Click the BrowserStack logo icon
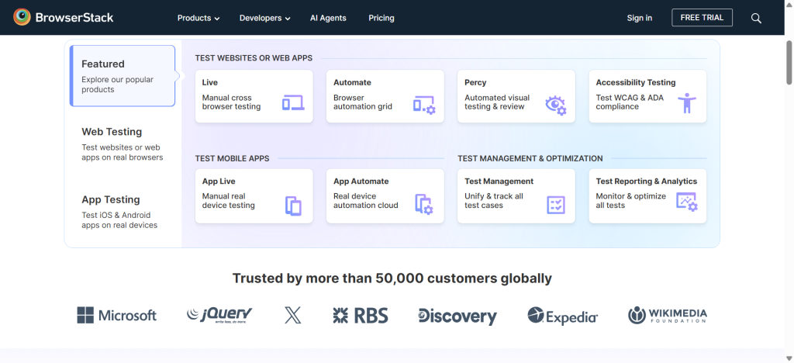794x363 pixels. tap(22, 17)
